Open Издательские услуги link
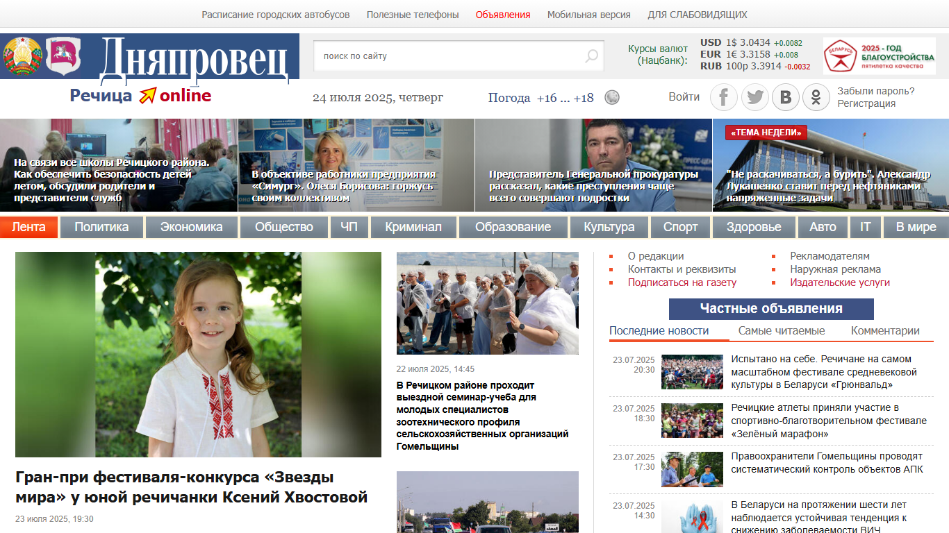Viewport: 949px width, 533px height. tap(840, 282)
